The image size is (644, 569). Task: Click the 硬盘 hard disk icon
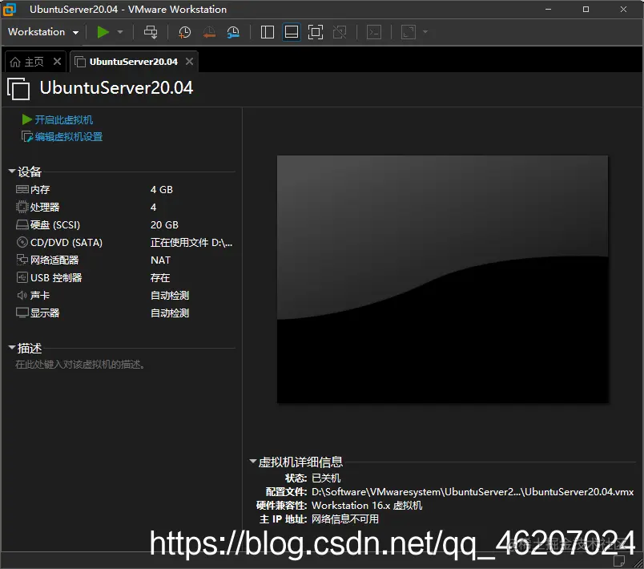click(x=22, y=224)
